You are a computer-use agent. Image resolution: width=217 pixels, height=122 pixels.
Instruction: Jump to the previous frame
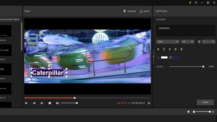[x=34, y=103]
